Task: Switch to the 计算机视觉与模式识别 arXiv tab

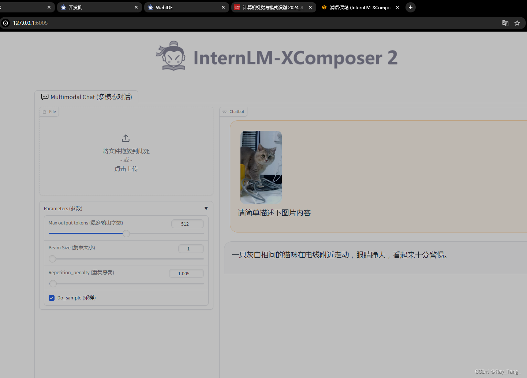Action: 273,7
